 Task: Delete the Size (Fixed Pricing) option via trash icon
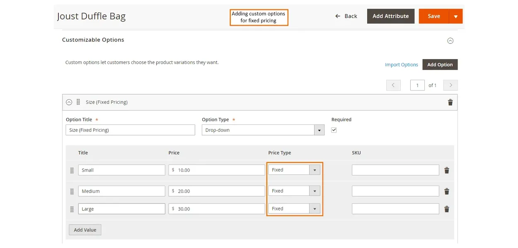tap(450, 103)
